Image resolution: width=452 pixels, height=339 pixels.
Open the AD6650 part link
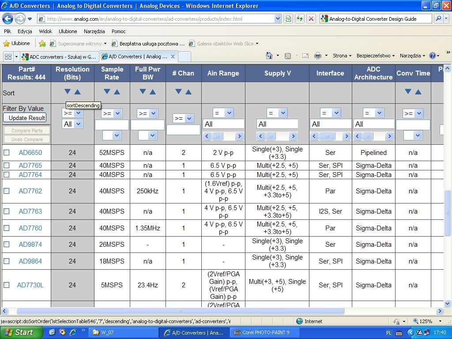(30, 152)
